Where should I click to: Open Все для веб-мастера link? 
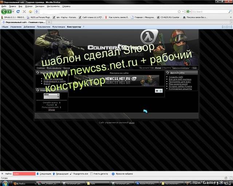point(180,79)
